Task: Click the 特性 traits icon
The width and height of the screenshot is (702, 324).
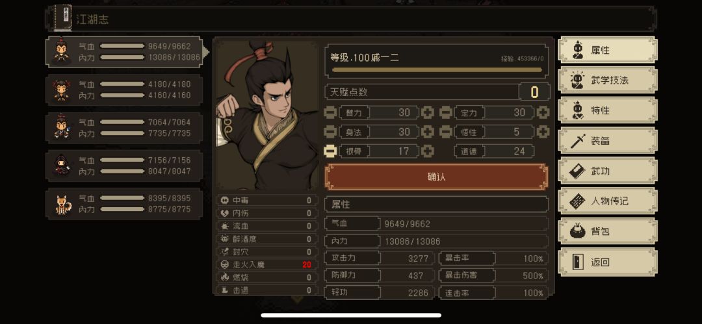Action: click(578, 110)
